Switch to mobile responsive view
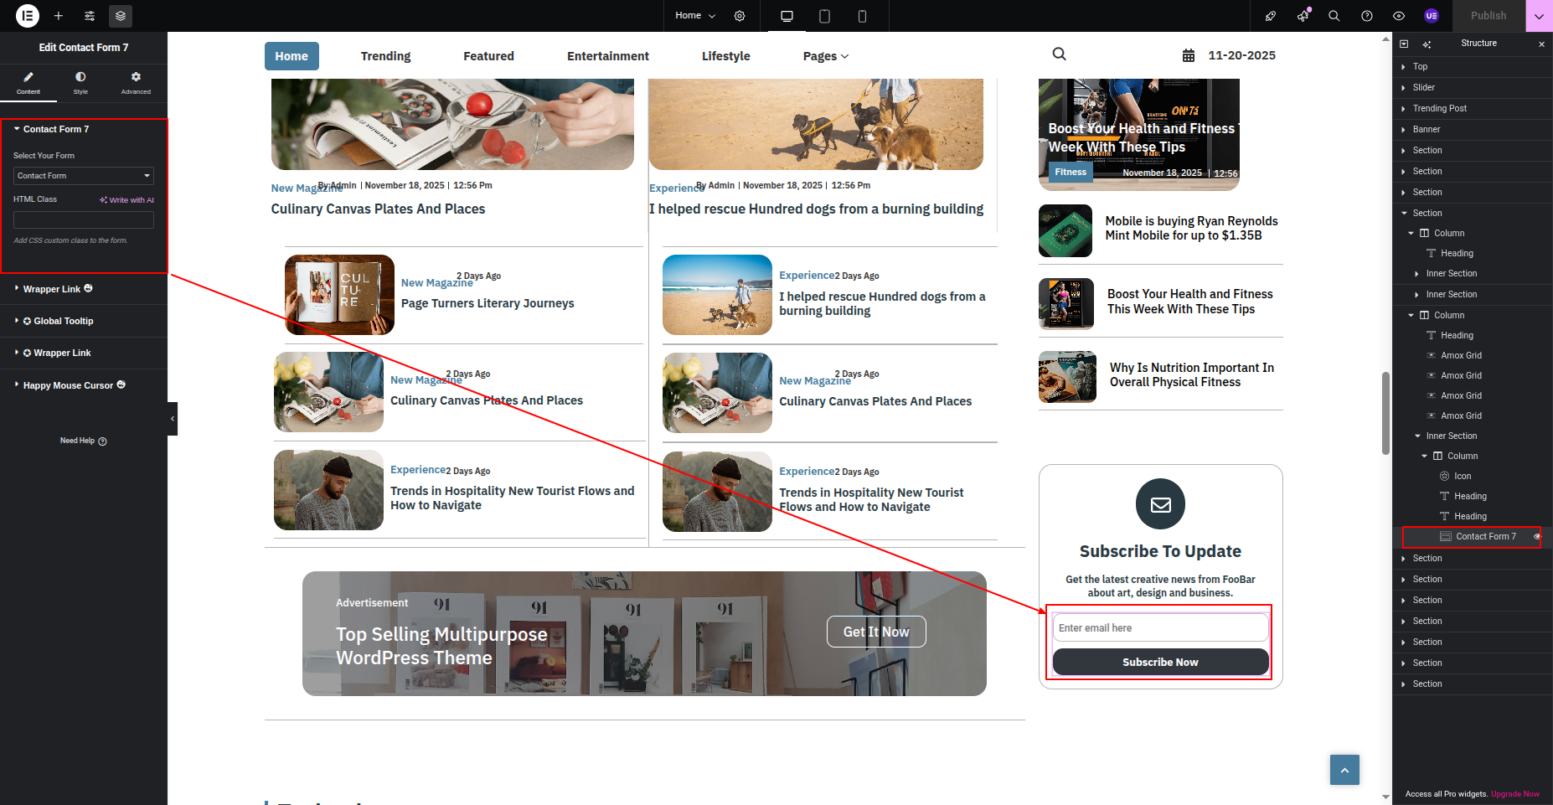 tap(862, 16)
